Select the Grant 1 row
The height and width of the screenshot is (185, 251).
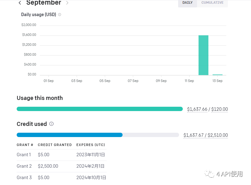click(x=61, y=155)
